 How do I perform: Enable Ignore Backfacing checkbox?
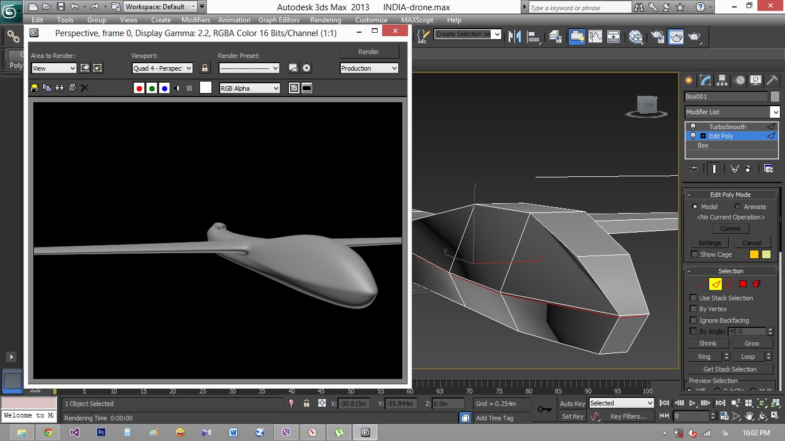[x=694, y=320]
